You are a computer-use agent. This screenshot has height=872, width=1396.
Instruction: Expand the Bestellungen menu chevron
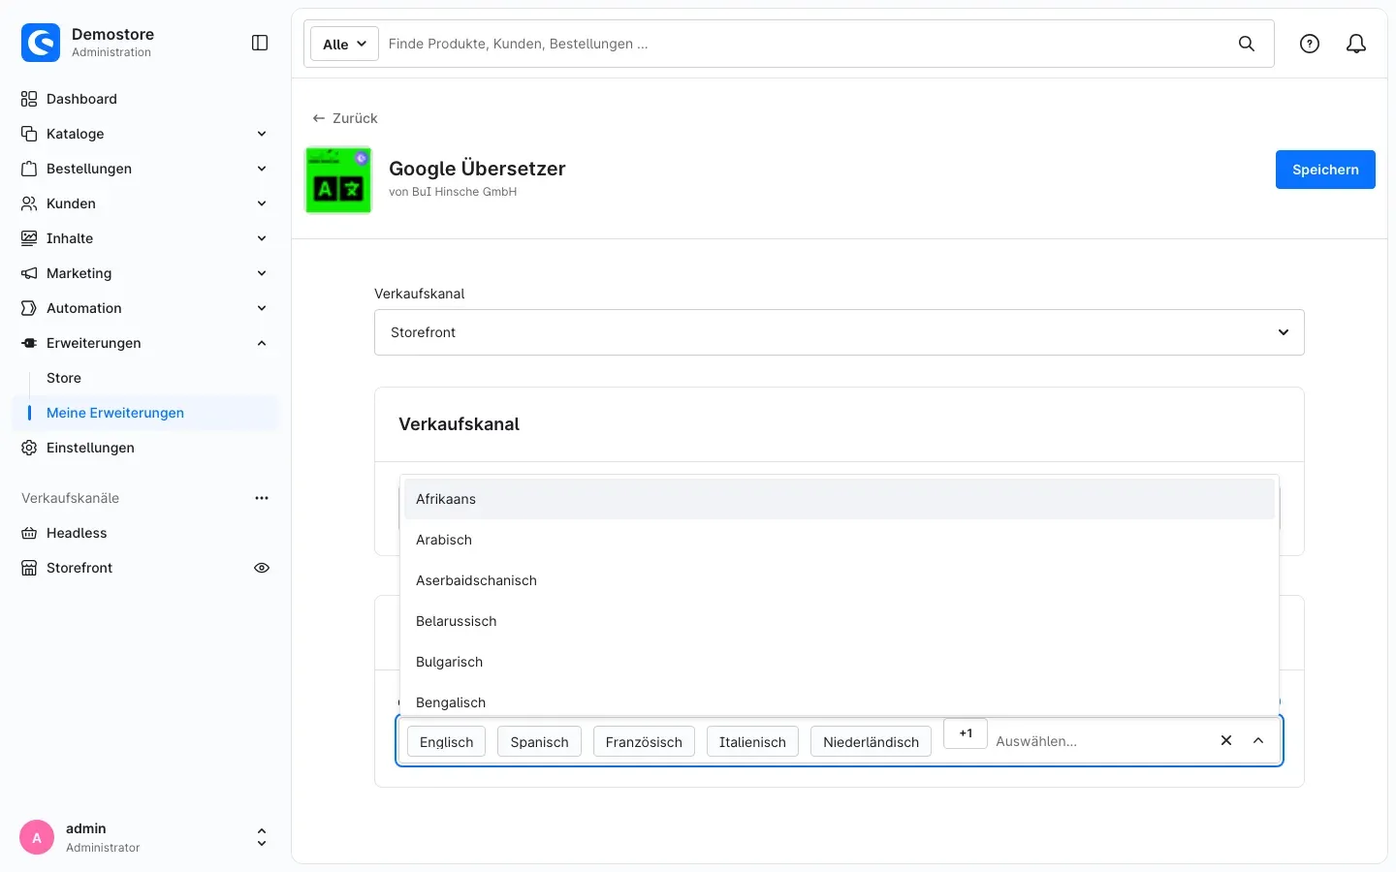click(x=262, y=169)
